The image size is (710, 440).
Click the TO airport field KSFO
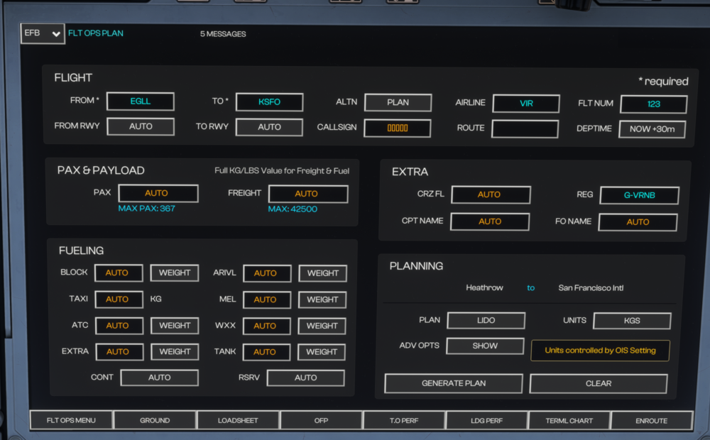tap(269, 102)
